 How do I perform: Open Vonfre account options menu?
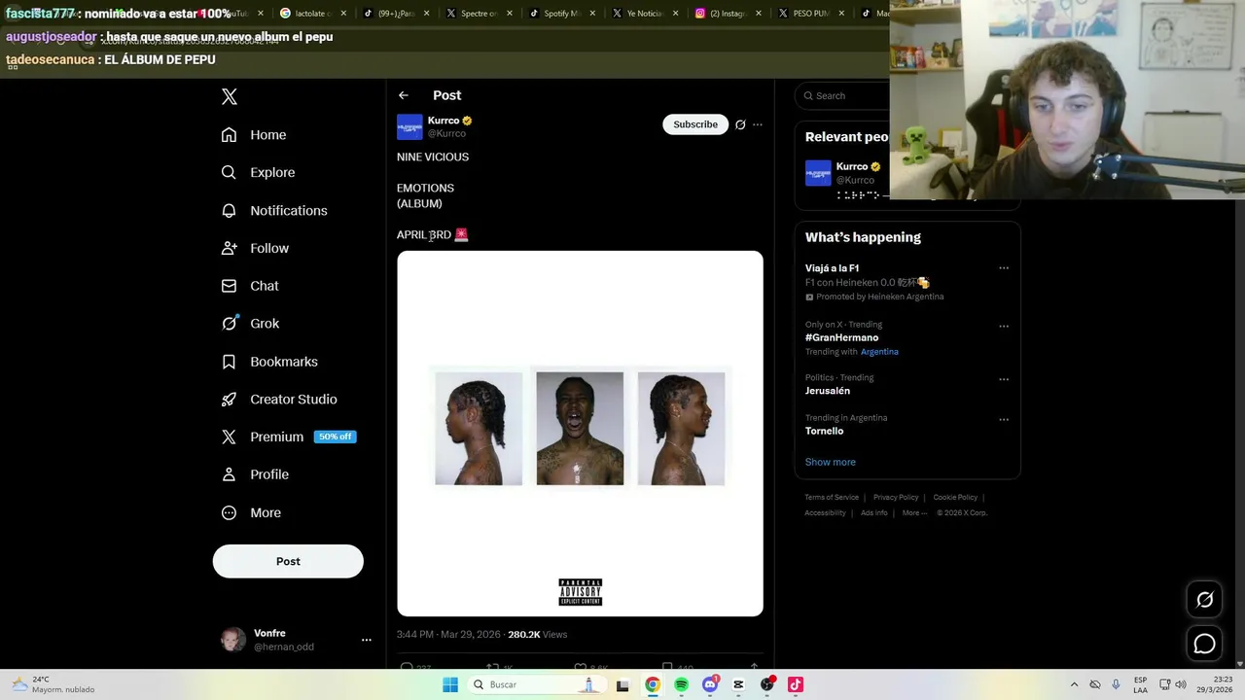[x=367, y=640]
